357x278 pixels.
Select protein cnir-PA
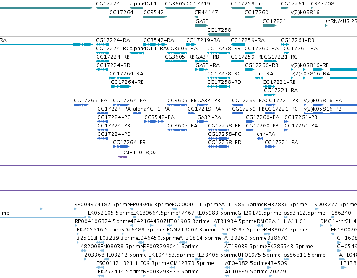(x=260, y=138)
